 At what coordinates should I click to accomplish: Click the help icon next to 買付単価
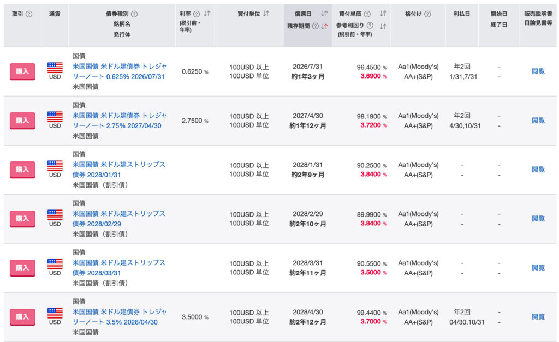click(x=367, y=14)
